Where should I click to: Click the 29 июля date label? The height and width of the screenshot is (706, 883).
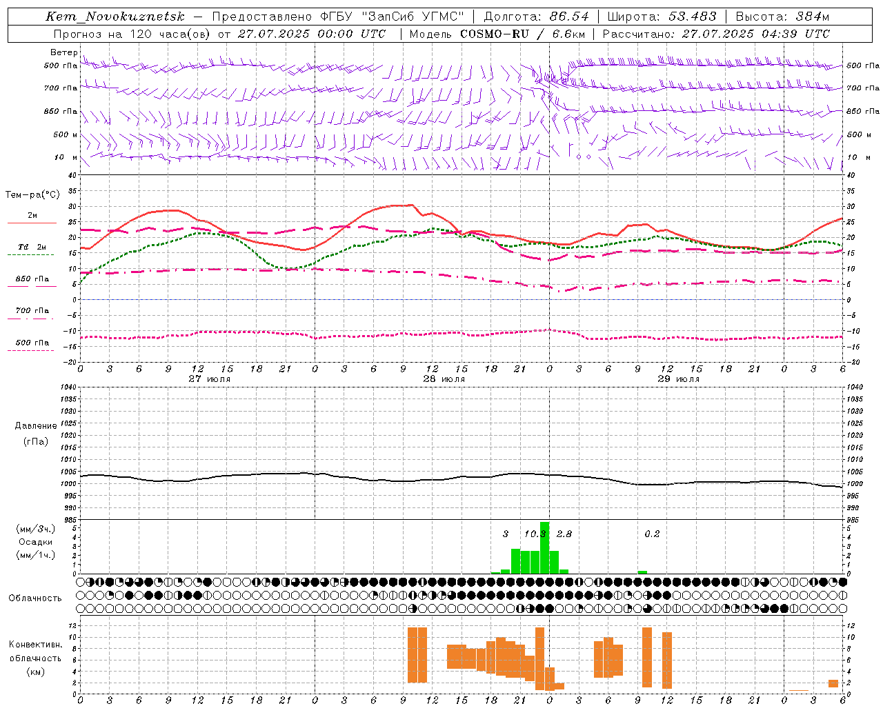[679, 379]
